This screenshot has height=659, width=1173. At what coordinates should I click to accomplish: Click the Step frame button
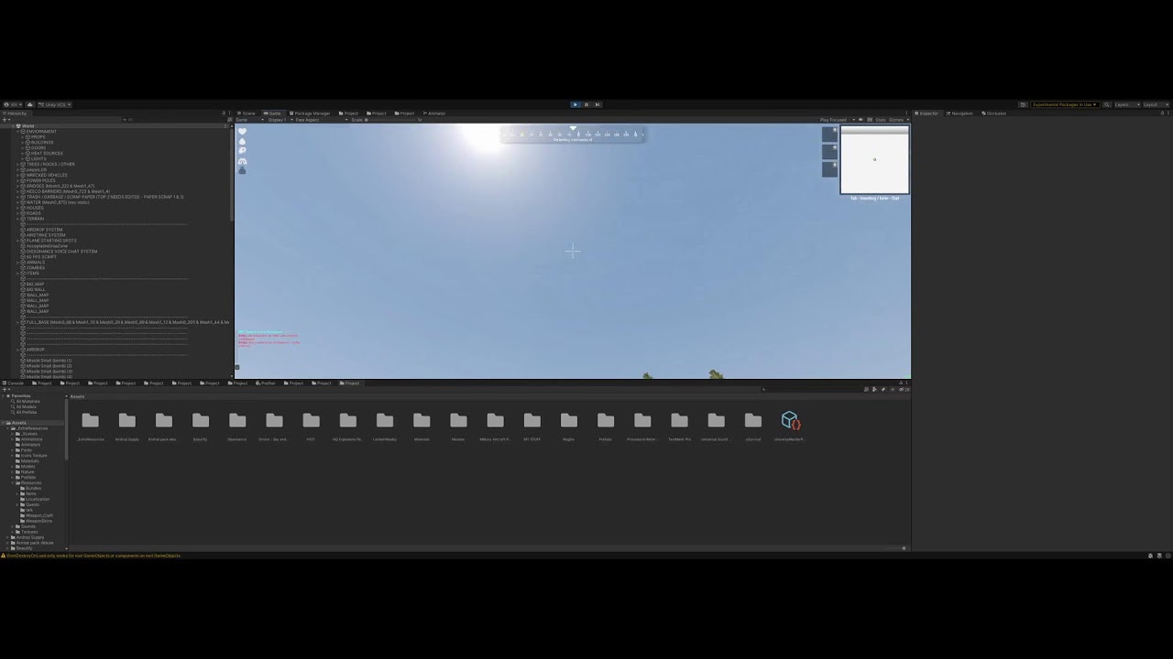pos(597,104)
